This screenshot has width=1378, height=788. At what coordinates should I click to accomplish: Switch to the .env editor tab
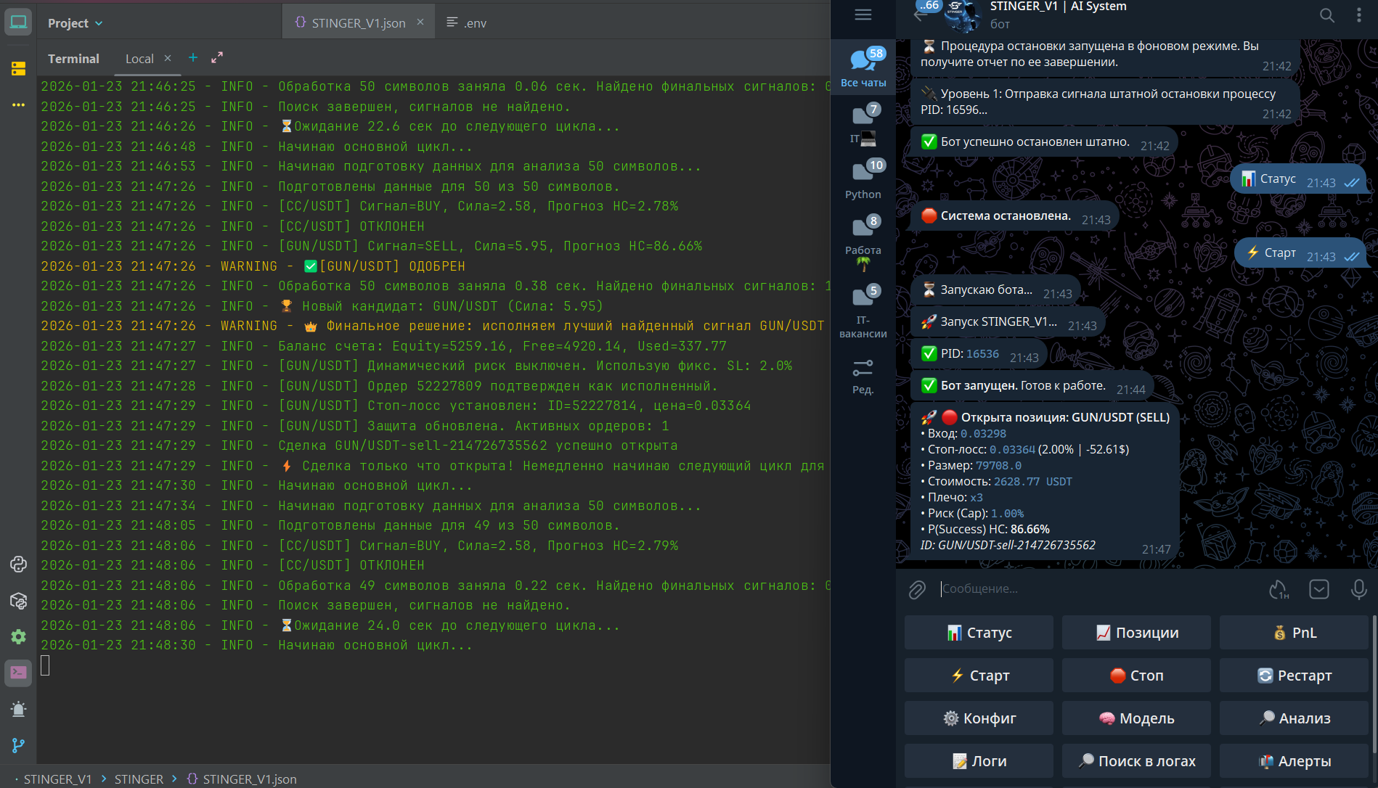tap(467, 23)
